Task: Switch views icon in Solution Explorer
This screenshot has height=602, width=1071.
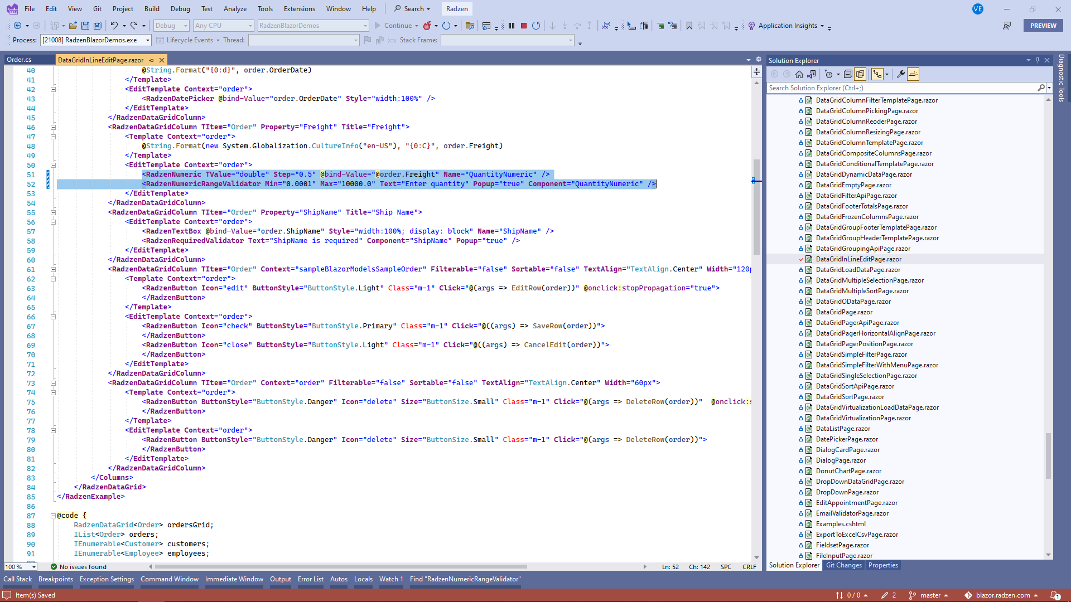Action: 812,74
